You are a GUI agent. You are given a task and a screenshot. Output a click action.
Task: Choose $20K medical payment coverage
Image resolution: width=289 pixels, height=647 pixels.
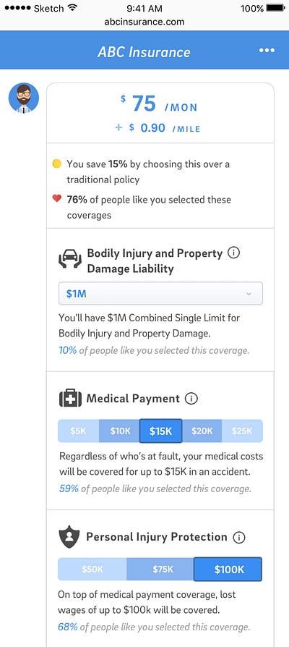[202, 431]
